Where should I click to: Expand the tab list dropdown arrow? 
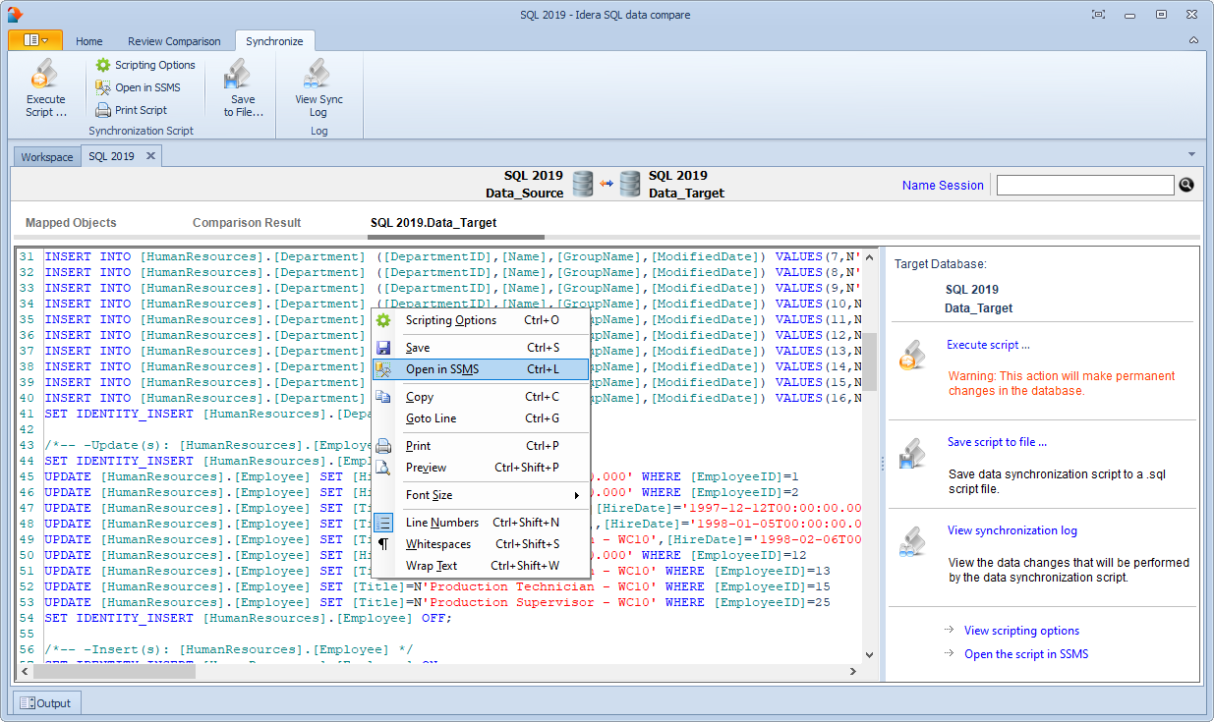tap(1192, 155)
